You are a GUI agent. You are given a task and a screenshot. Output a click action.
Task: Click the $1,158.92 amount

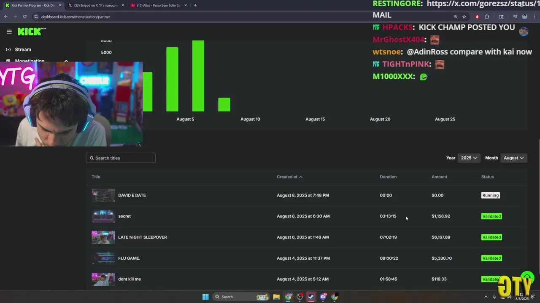click(x=441, y=216)
